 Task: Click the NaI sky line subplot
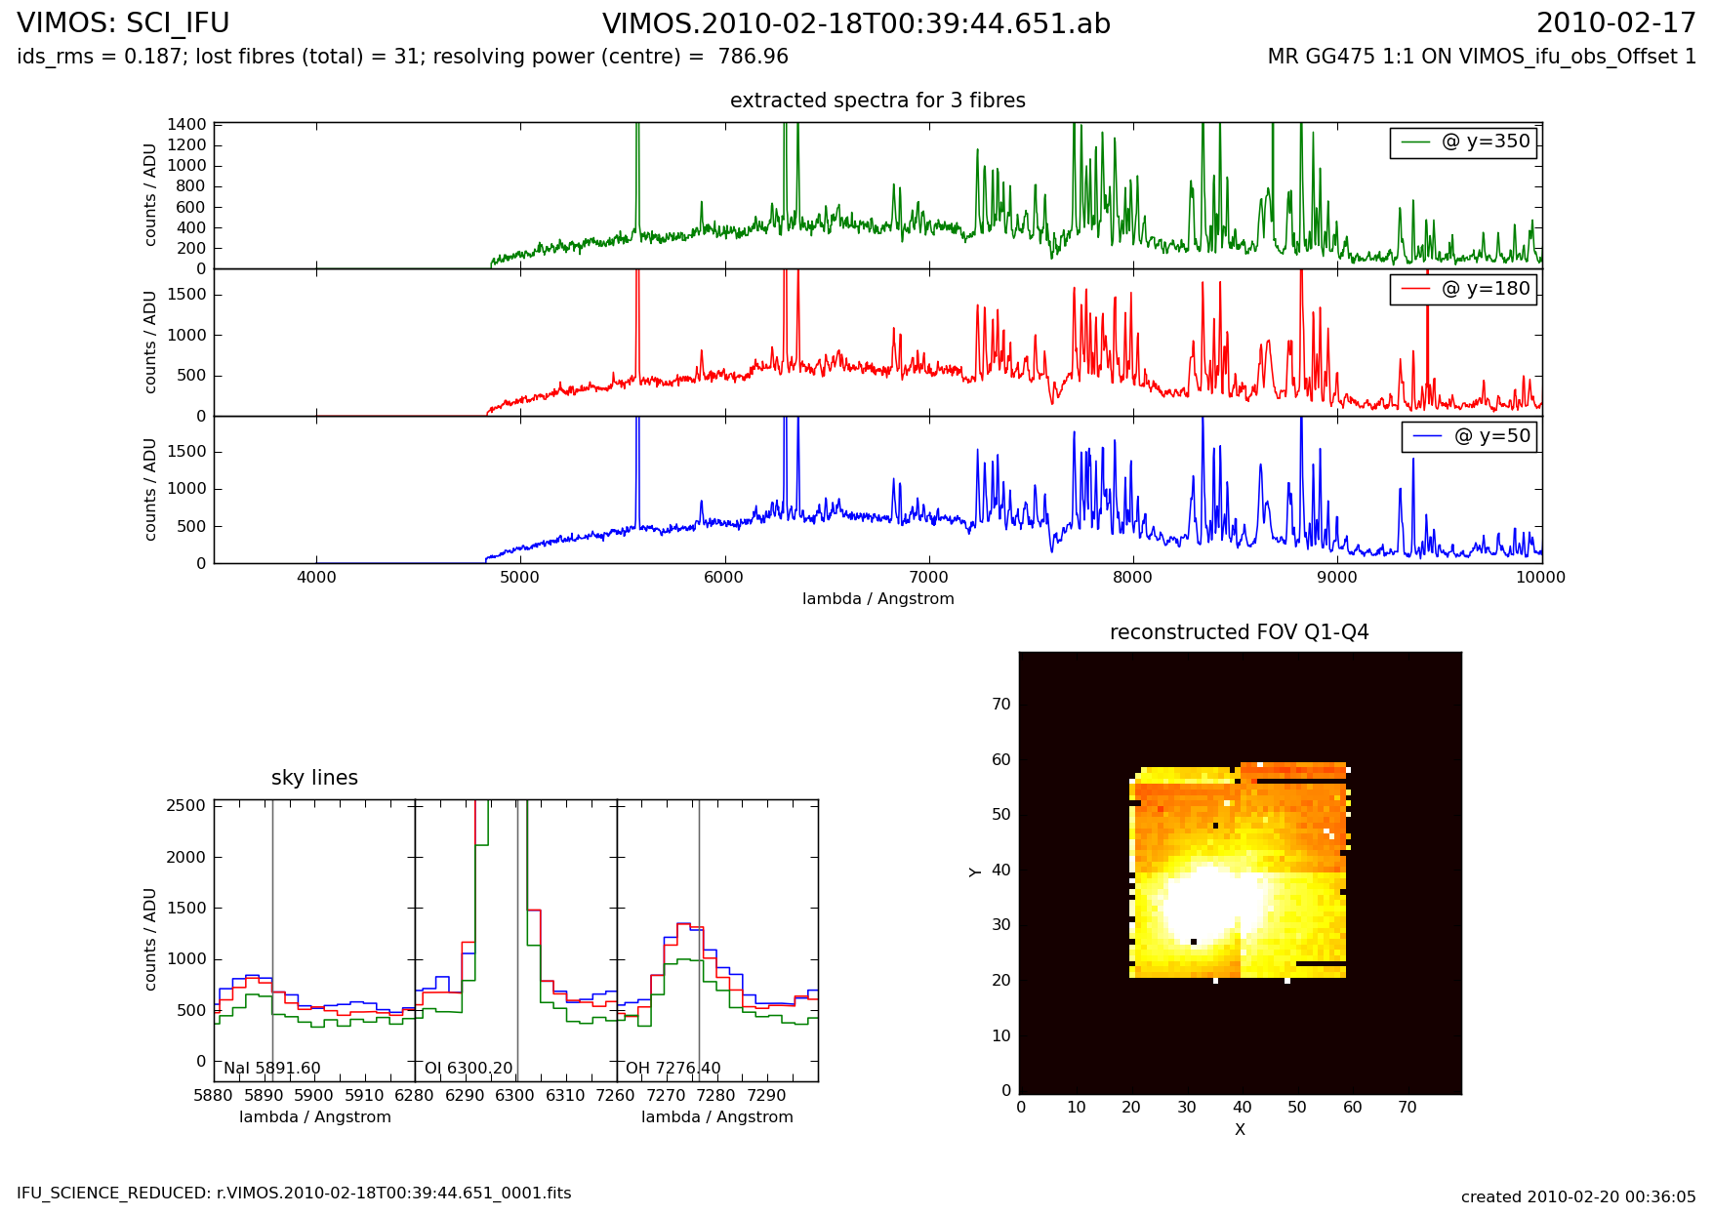click(314, 941)
